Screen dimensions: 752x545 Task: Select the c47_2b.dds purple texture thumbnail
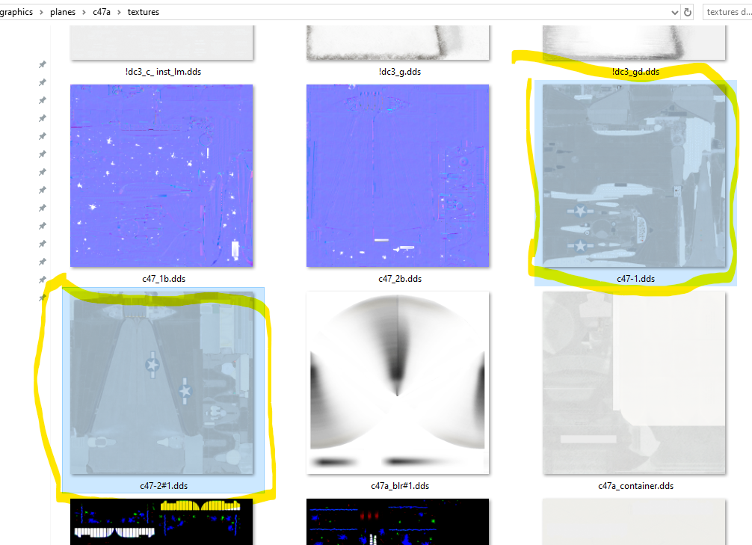coord(398,175)
